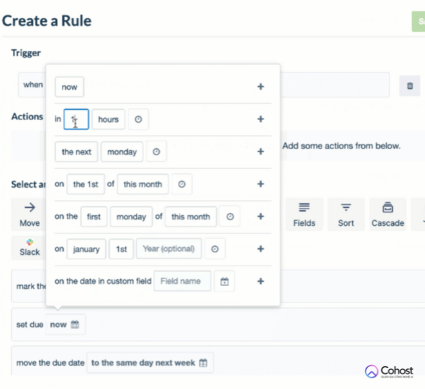
Task: Focus the hours number input field
Action: click(76, 119)
